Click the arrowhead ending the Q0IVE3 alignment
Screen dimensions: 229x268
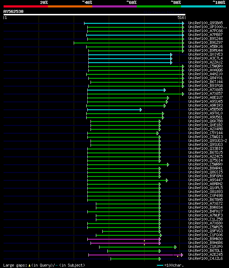[x=171, y=55]
